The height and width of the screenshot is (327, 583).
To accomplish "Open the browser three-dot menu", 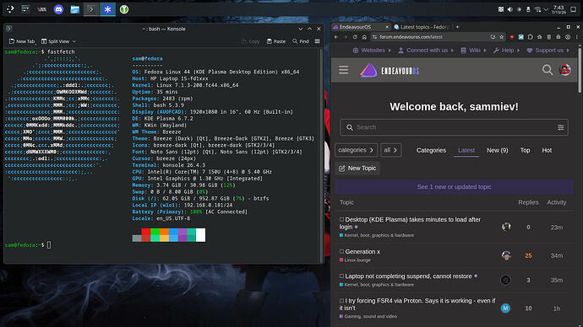I will click(577, 37).
